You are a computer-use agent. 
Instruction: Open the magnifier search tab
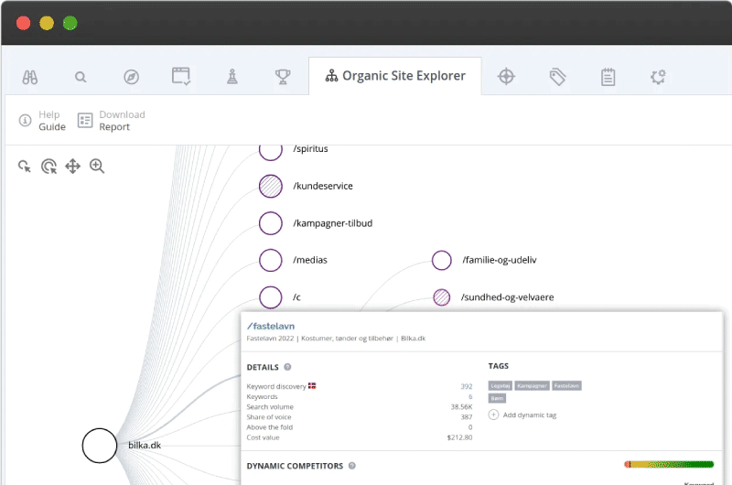tap(81, 77)
